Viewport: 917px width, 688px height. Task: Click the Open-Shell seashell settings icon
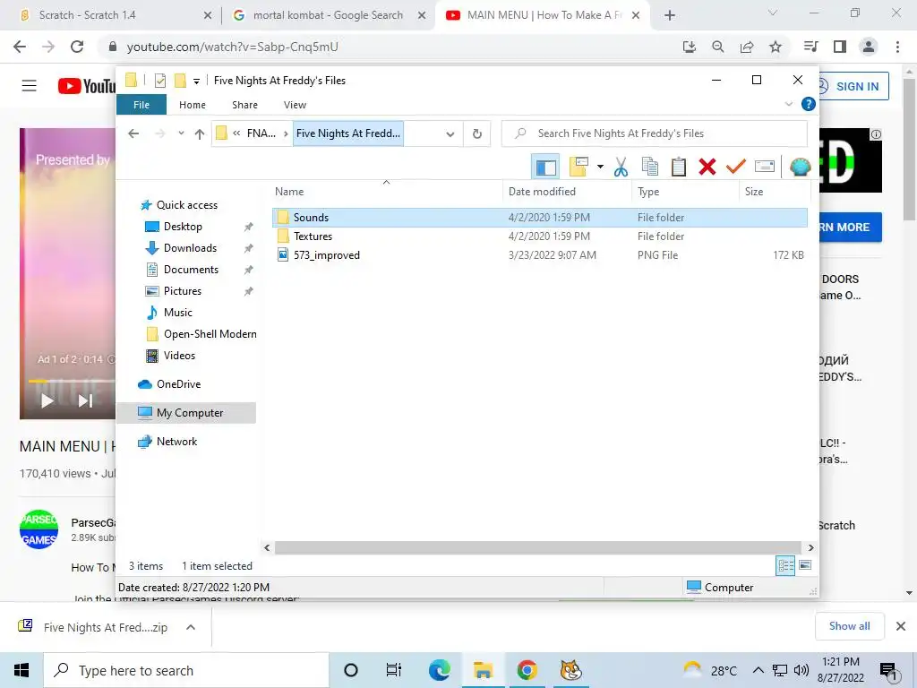800,167
